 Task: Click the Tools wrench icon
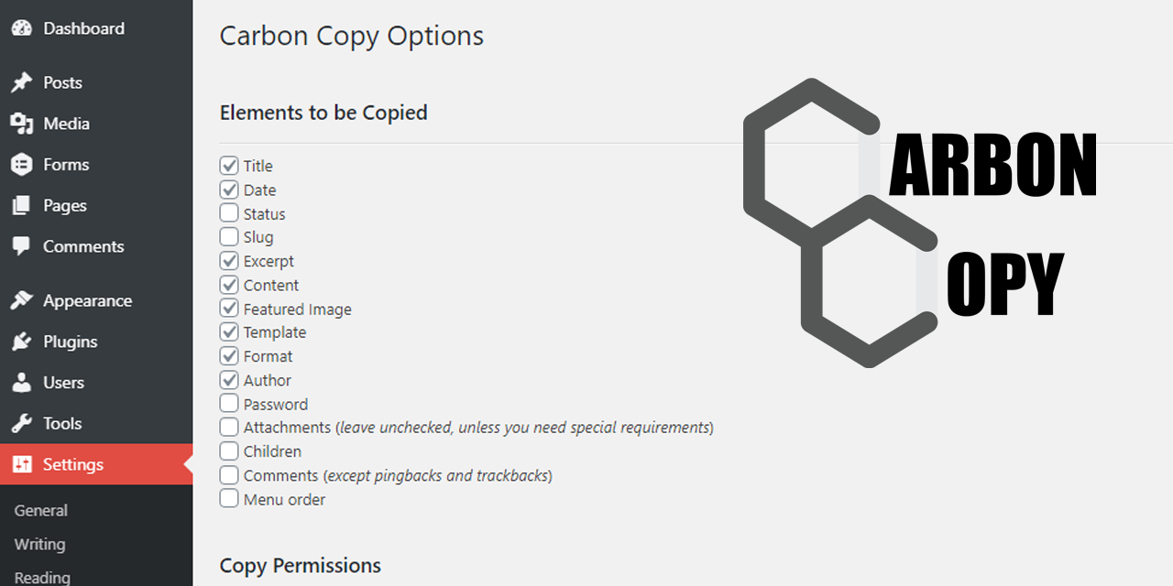(x=21, y=423)
